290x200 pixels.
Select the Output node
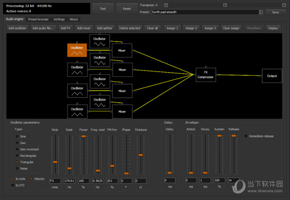[272, 76]
